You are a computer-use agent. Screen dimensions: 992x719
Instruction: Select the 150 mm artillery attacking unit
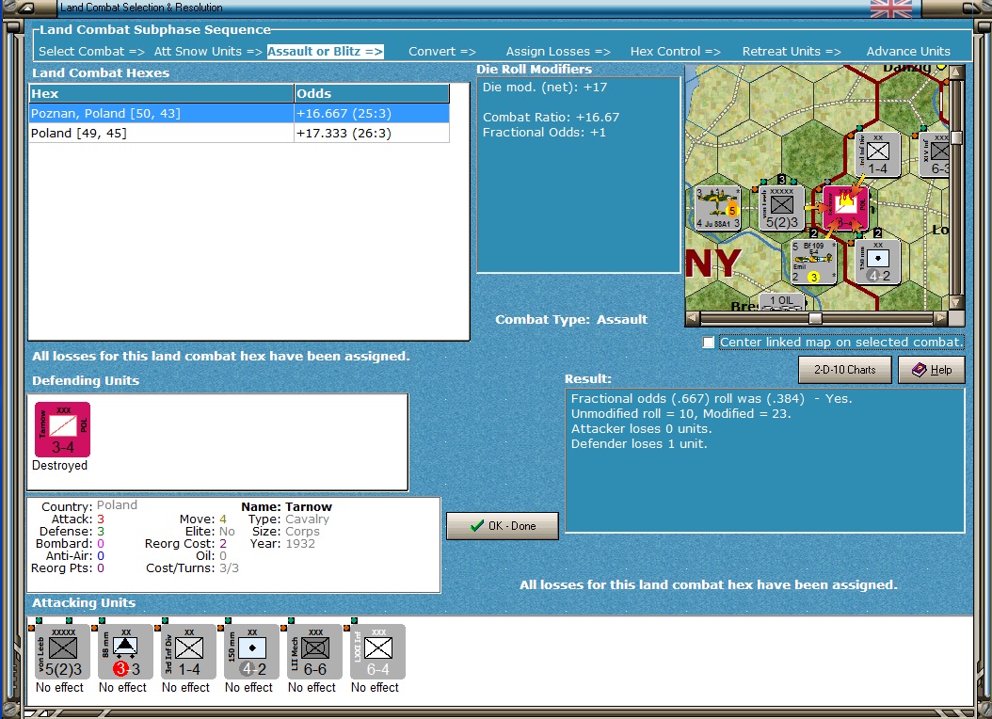coord(252,652)
